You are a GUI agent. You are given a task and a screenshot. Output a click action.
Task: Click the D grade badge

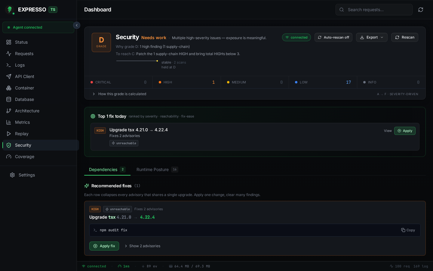101,42
